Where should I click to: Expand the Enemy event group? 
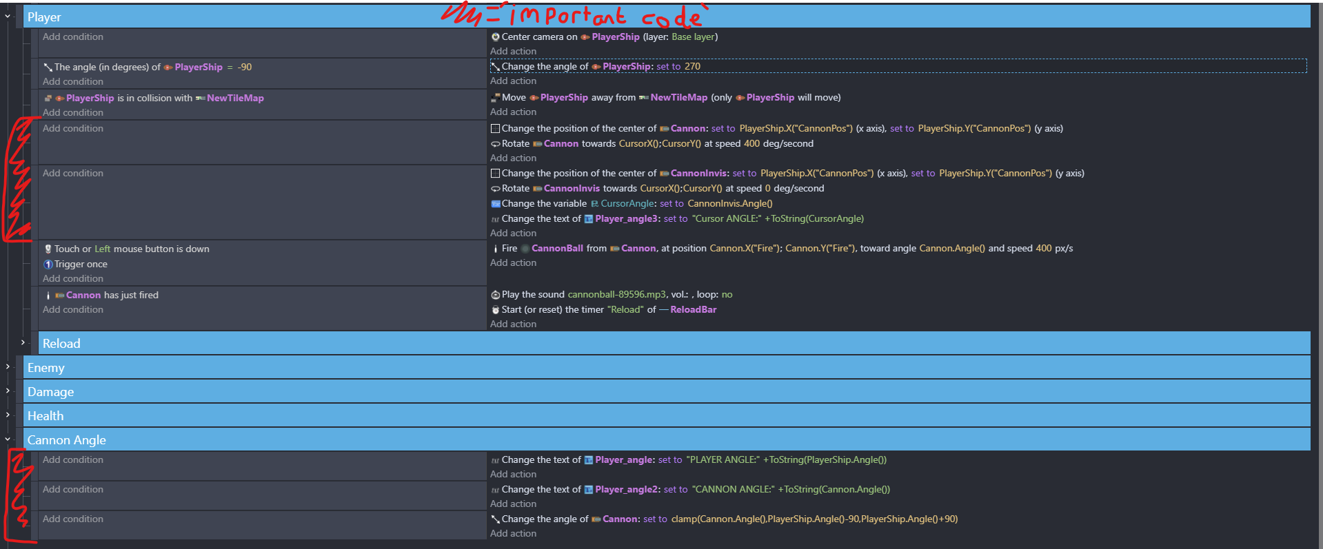click(x=8, y=366)
